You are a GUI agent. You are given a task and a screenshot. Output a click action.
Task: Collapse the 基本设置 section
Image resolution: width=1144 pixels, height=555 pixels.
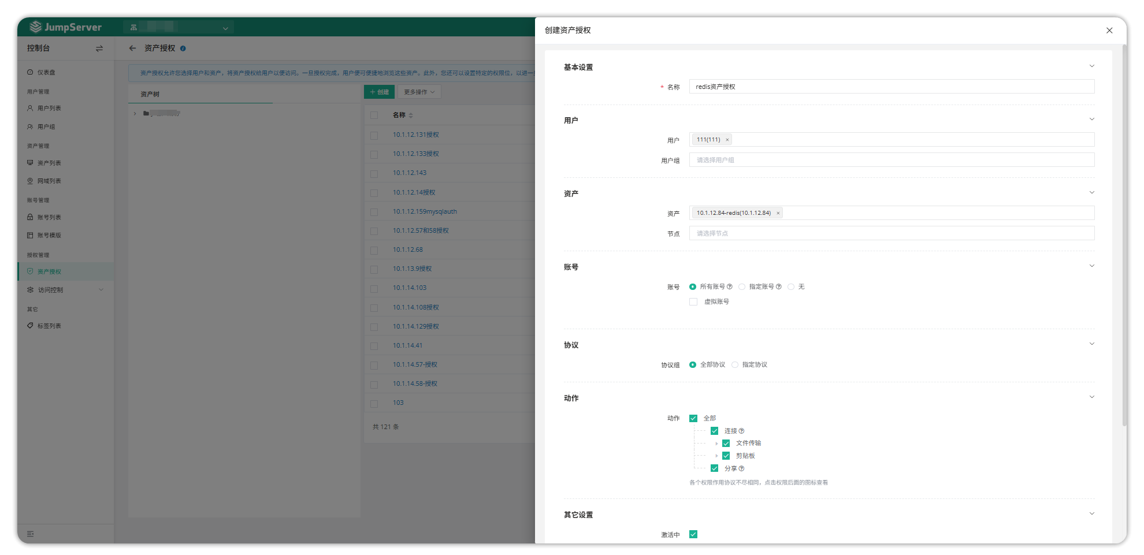click(x=1091, y=66)
